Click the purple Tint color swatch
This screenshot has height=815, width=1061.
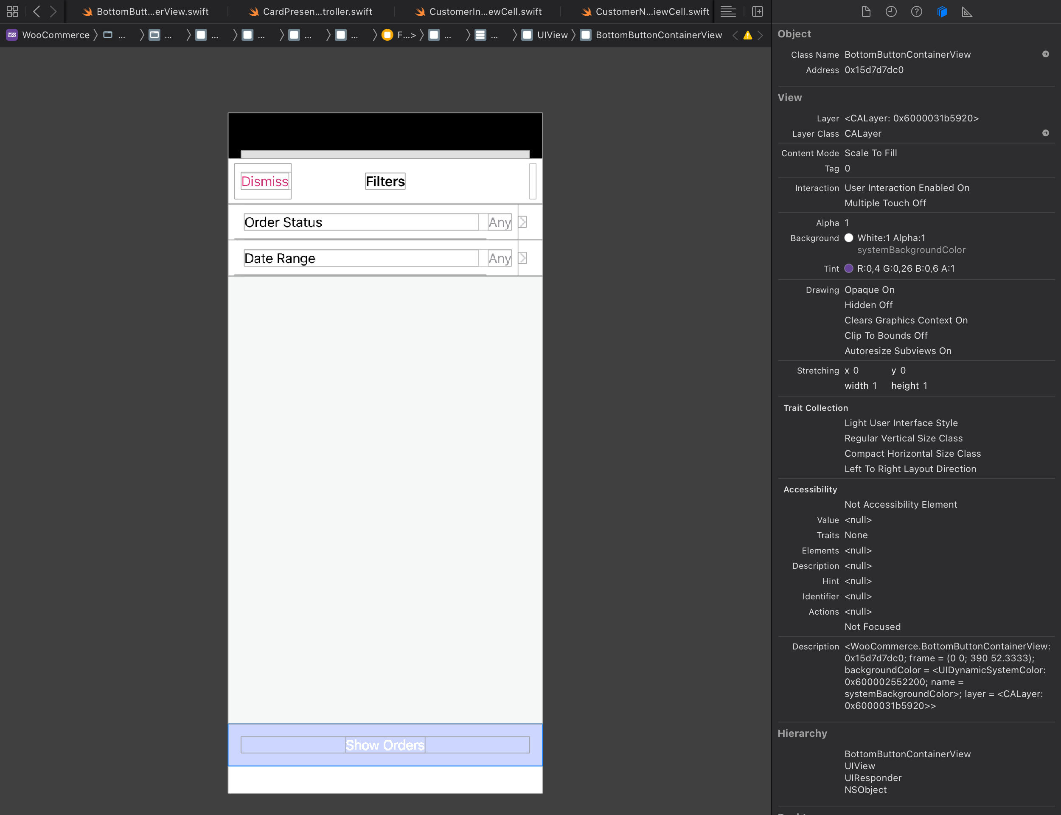(x=849, y=268)
